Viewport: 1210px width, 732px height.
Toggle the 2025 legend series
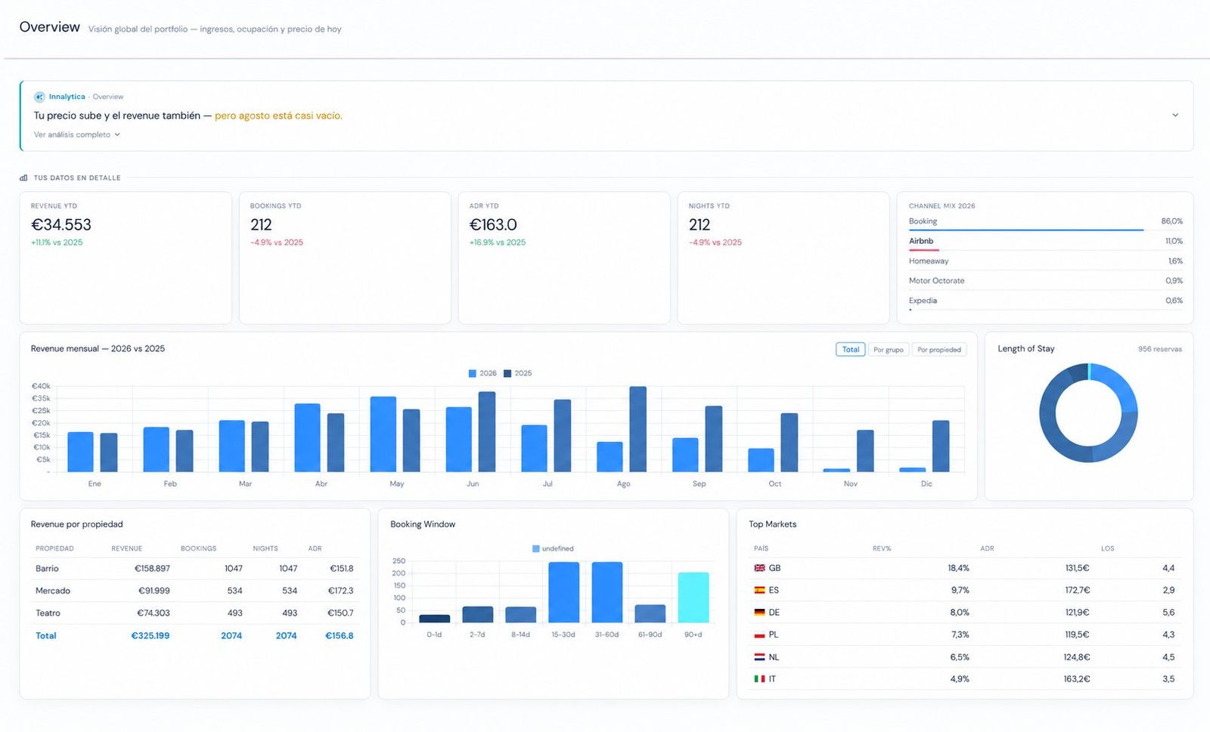coord(517,373)
